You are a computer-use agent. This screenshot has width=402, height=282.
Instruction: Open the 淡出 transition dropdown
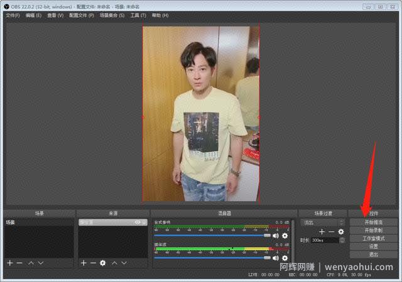322,222
